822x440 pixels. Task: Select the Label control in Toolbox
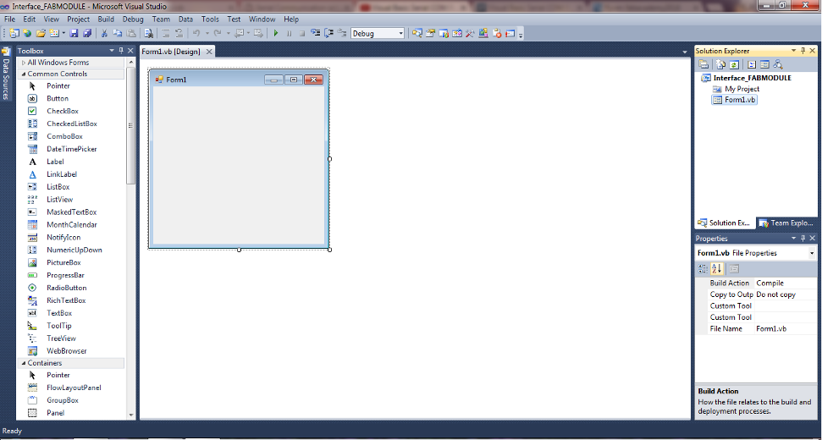55,162
